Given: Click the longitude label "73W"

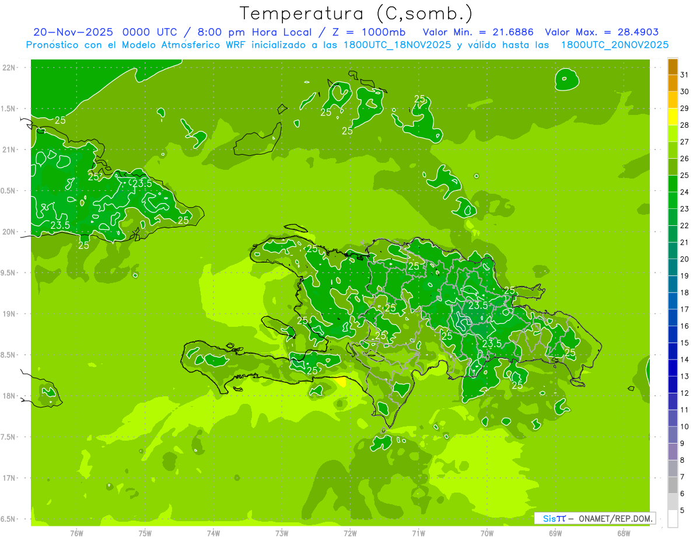Looking at the screenshot, I should coord(282,533).
